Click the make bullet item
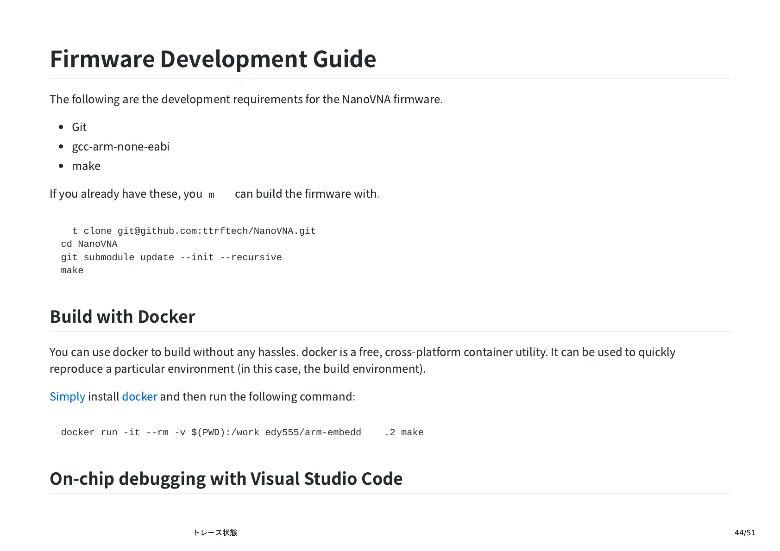Screen dimensions: 780x551 click(86, 166)
